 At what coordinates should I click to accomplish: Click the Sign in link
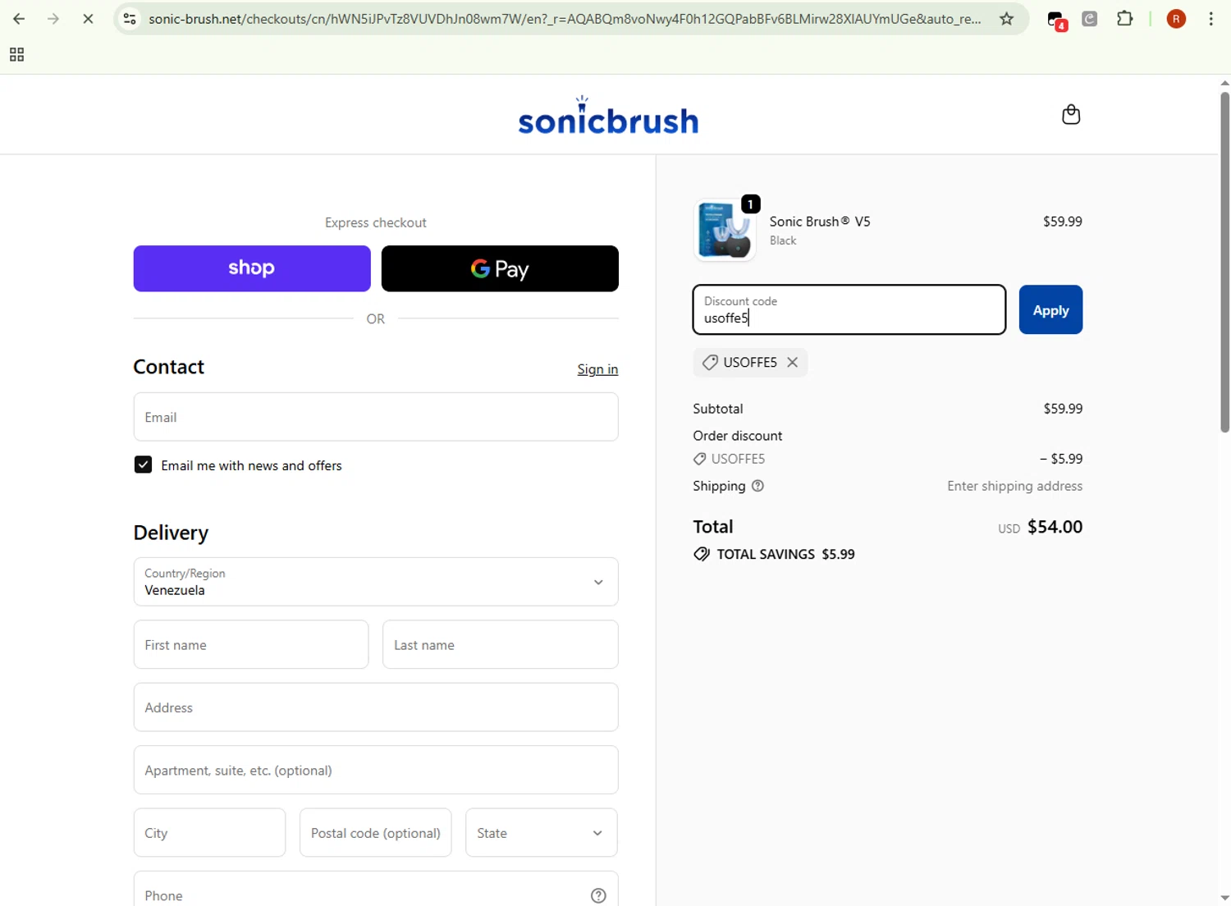pyautogui.click(x=597, y=369)
